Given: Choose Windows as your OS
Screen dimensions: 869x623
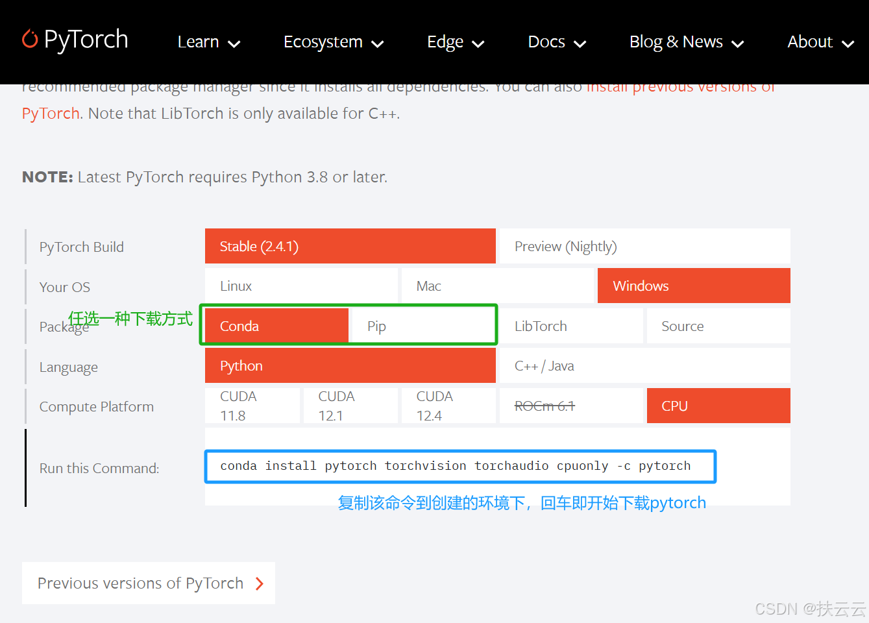Looking at the screenshot, I should point(694,286).
